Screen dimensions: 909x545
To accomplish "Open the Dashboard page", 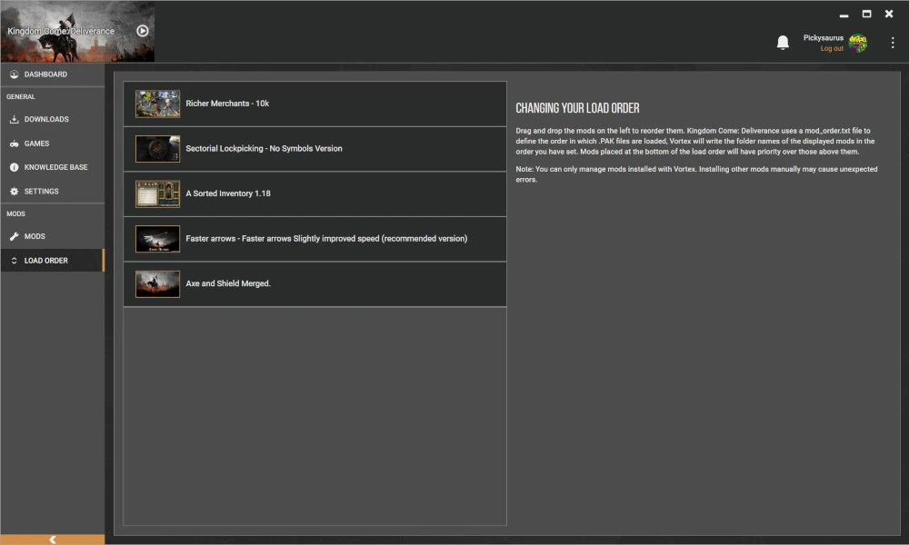I will pyautogui.click(x=52, y=74).
